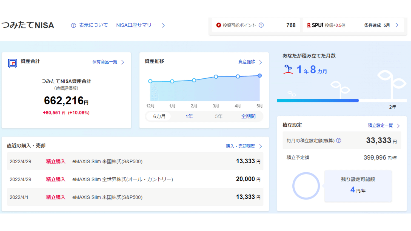Switch the chart to the 全期間 period
The height and width of the screenshot is (231, 411).
pos(248,116)
